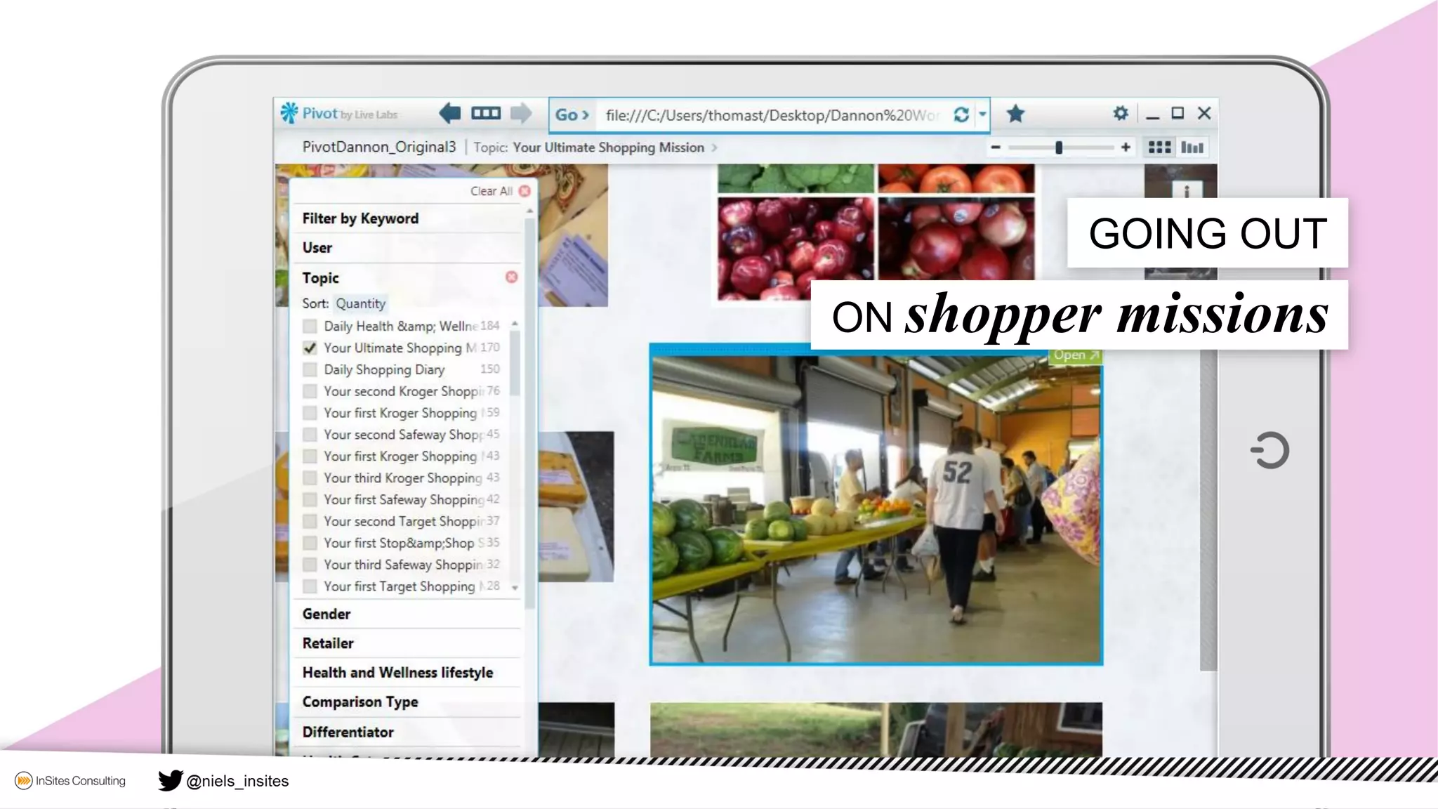The height and width of the screenshot is (809, 1438).
Task: Switch to grid view icon
Action: pyautogui.click(x=1159, y=147)
